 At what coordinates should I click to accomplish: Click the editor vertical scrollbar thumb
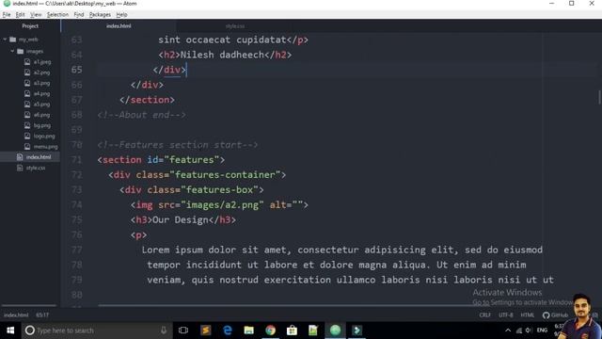click(x=599, y=97)
